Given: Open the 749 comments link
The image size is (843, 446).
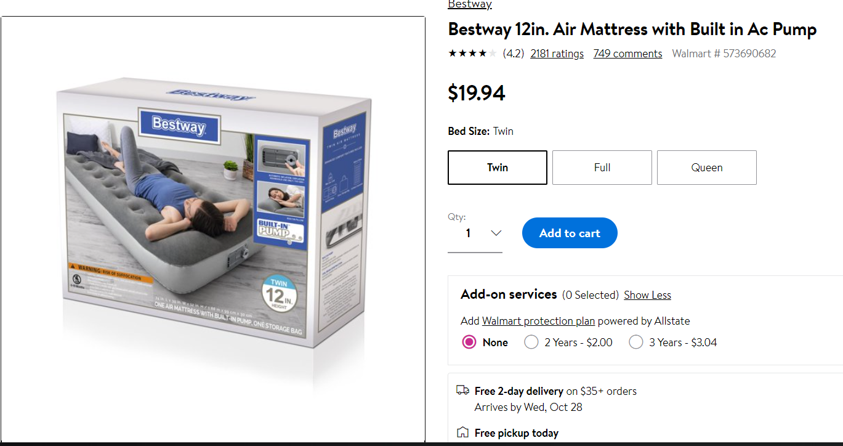Looking at the screenshot, I should coord(627,54).
